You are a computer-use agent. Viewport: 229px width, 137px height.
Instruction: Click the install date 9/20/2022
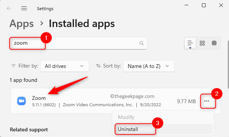click(150, 105)
